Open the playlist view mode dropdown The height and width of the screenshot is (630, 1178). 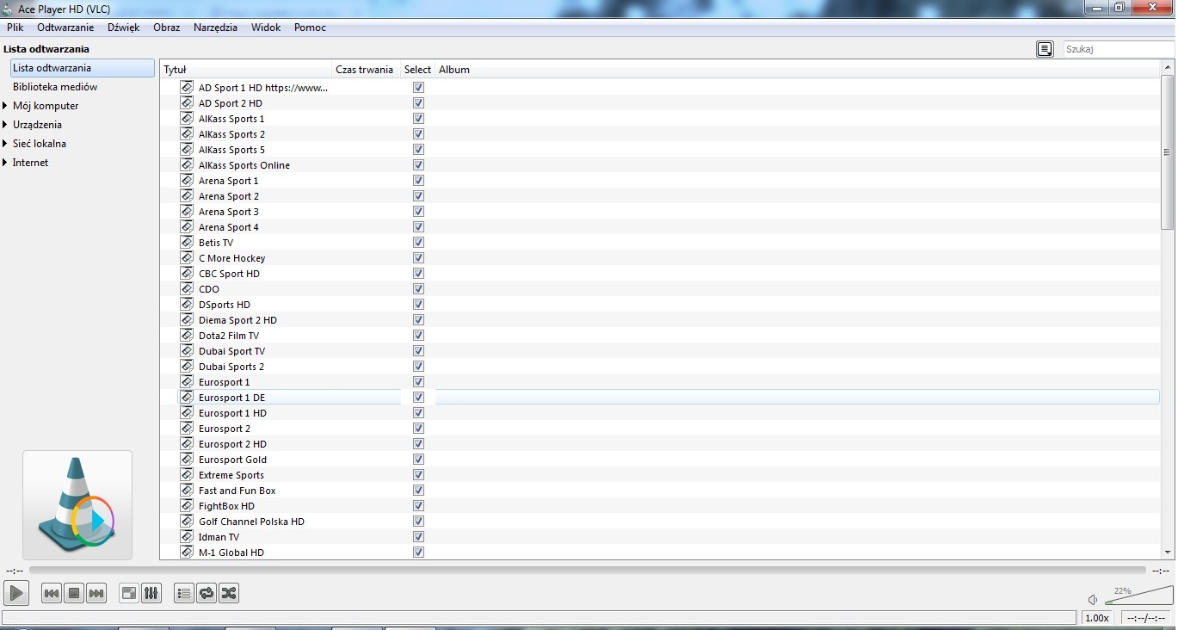(x=1045, y=50)
